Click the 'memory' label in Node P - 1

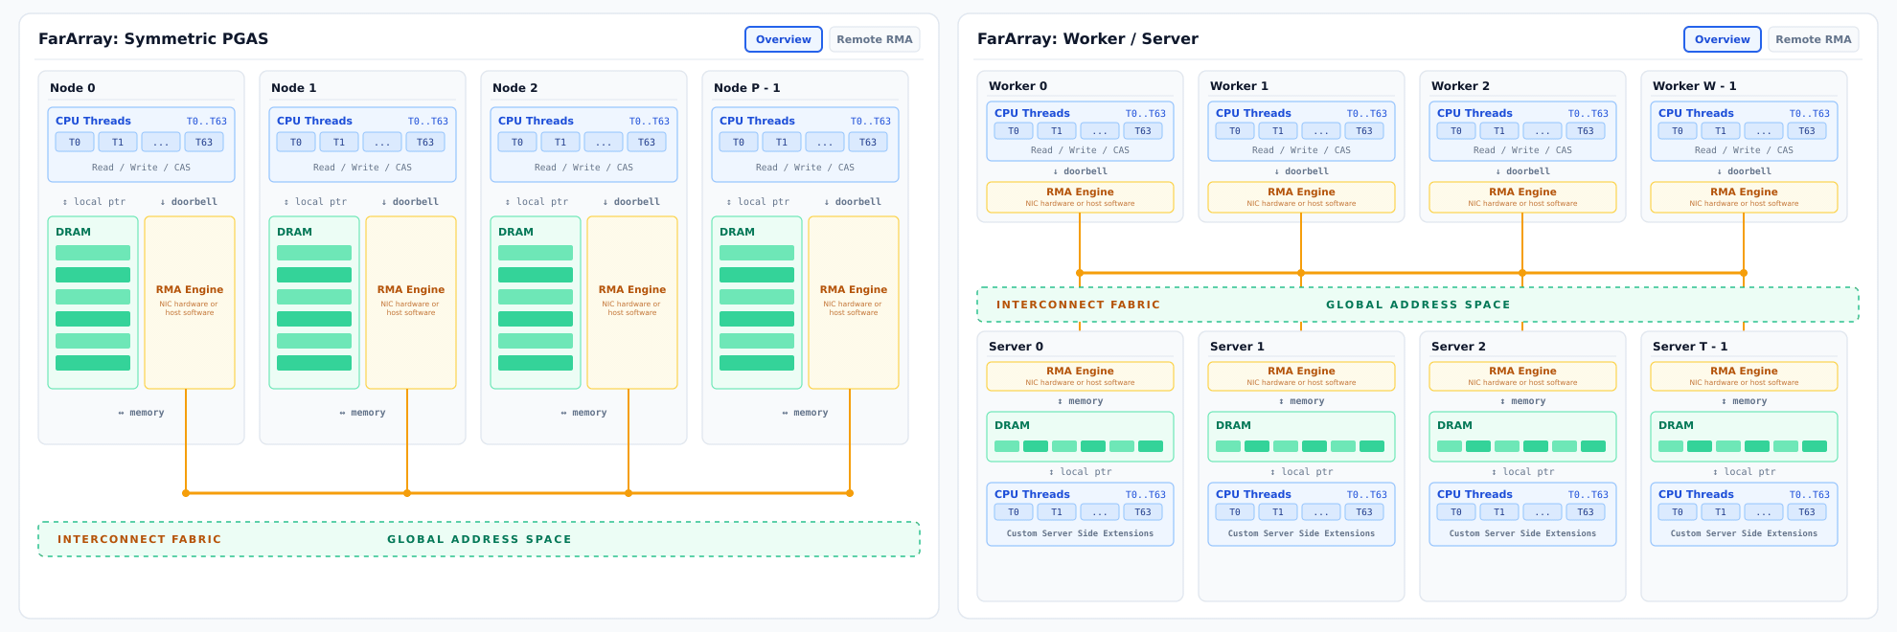pyautogui.click(x=805, y=413)
